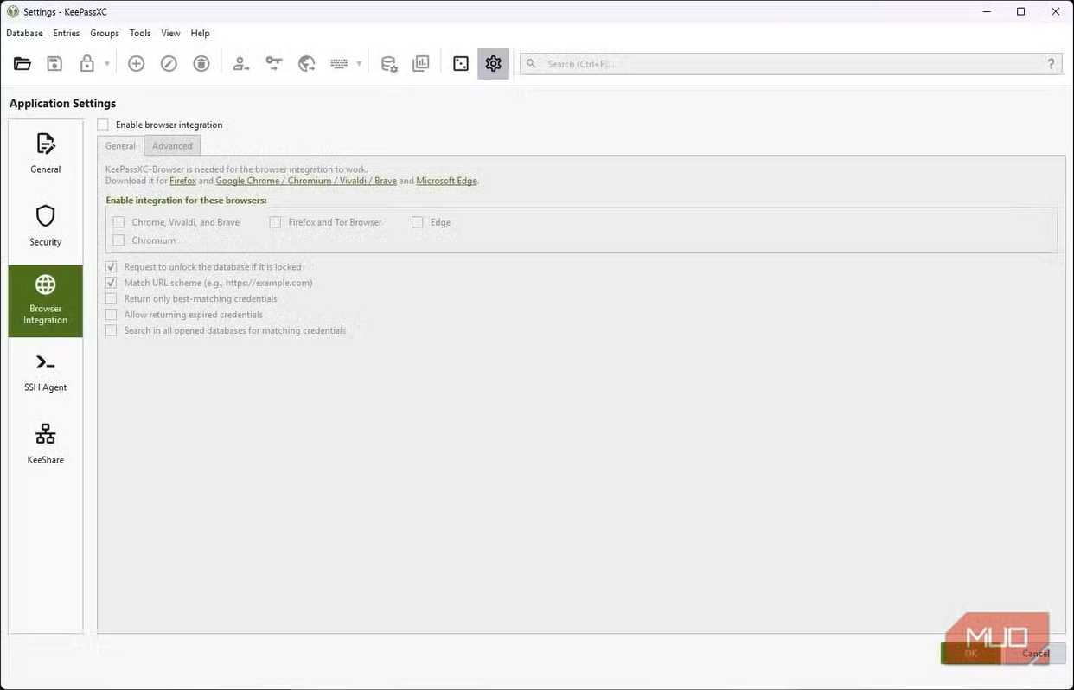Screen dimensions: 1074x690
Task: Toggle Match URL scheme checkbox
Action: pos(111,283)
